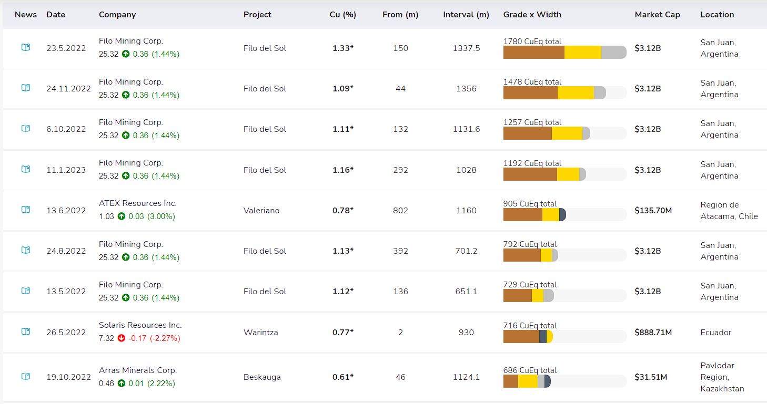The image size is (767, 404).
Task: Click the Date column header
Action: pos(56,15)
